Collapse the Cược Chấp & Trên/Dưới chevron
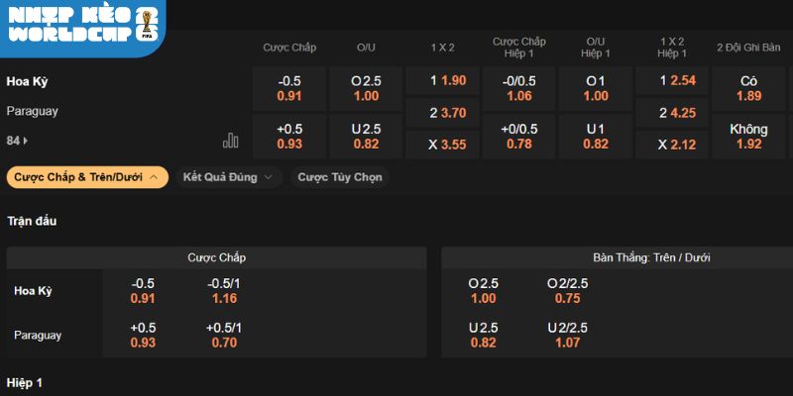The image size is (793, 396). coord(154,177)
